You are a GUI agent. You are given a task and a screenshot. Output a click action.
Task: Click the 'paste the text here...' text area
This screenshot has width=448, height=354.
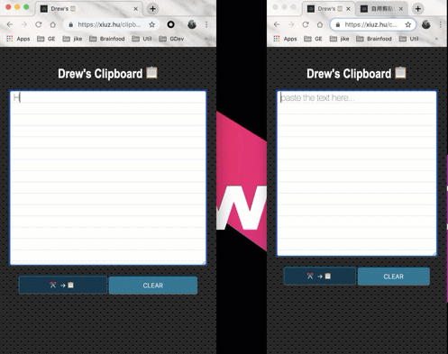pos(357,173)
